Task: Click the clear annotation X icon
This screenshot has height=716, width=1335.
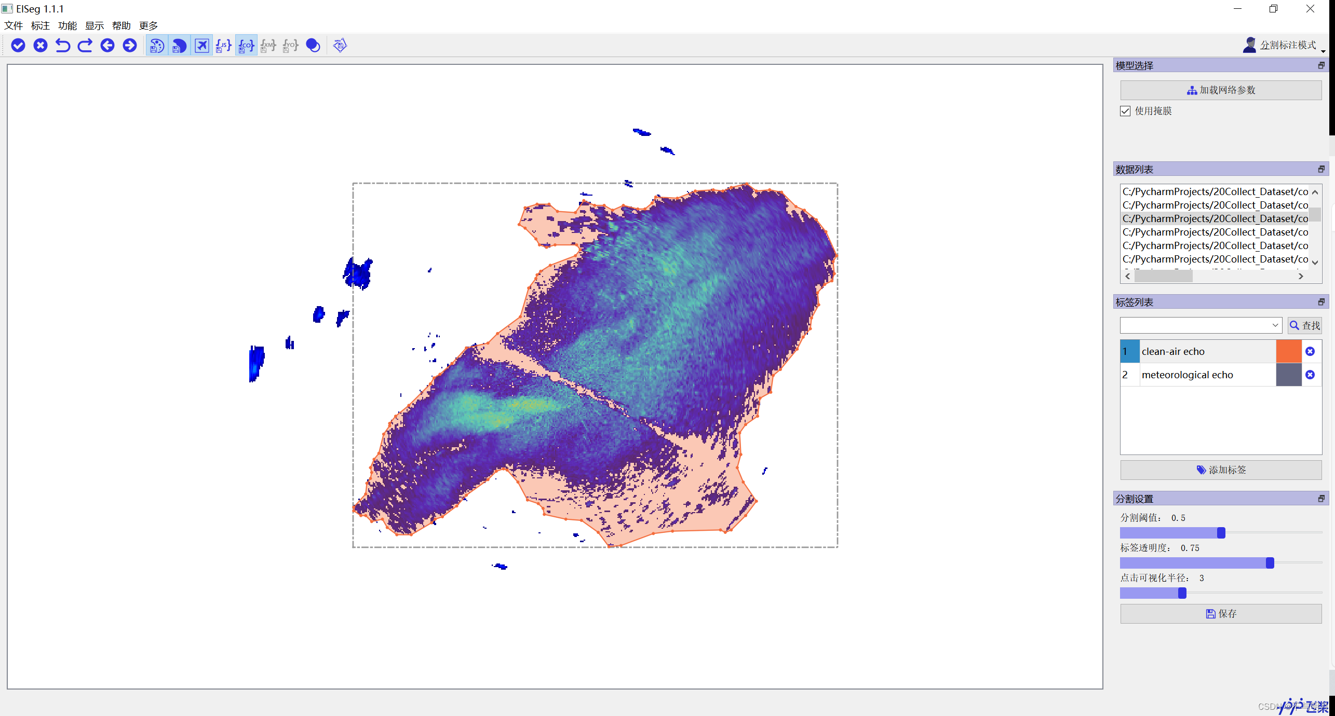Action: [x=41, y=46]
